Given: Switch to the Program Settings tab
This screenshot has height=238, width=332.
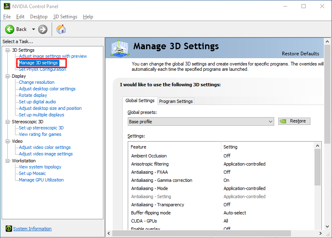Looking at the screenshot, I should coord(176,101).
